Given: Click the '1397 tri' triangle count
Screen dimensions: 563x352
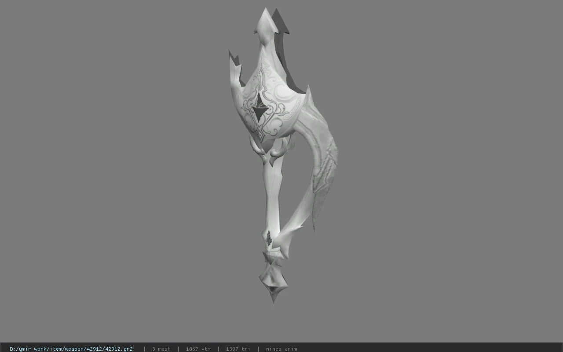Looking at the screenshot, I should tap(238, 349).
